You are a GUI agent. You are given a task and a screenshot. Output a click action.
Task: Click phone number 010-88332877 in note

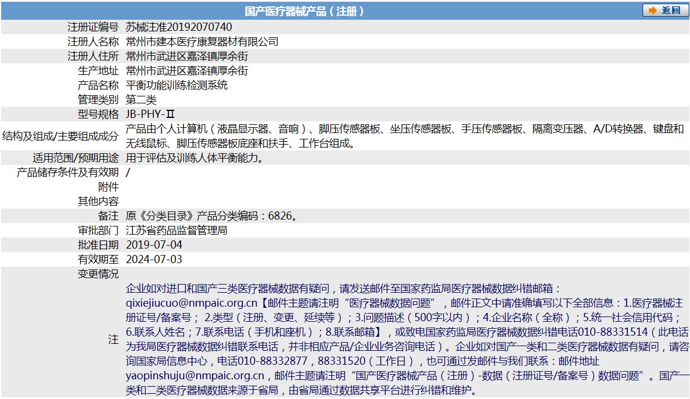273,361
